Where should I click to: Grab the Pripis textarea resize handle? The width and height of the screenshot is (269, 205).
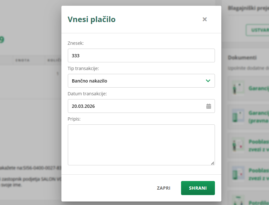pos(213,163)
